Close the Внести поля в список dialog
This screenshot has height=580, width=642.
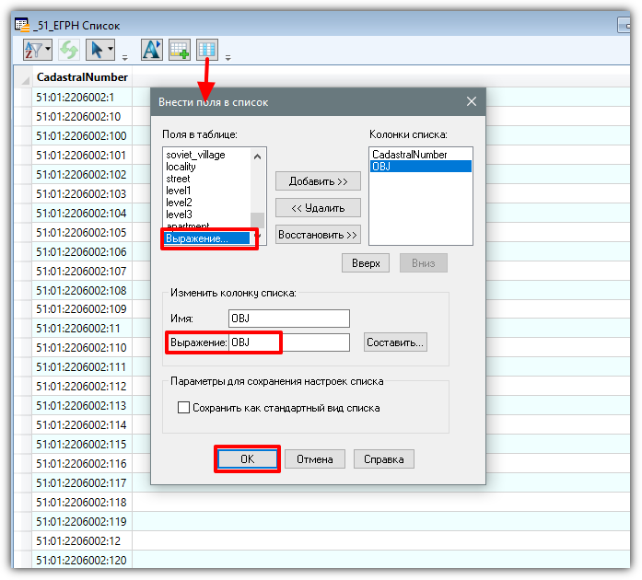(x=472, y=101)
